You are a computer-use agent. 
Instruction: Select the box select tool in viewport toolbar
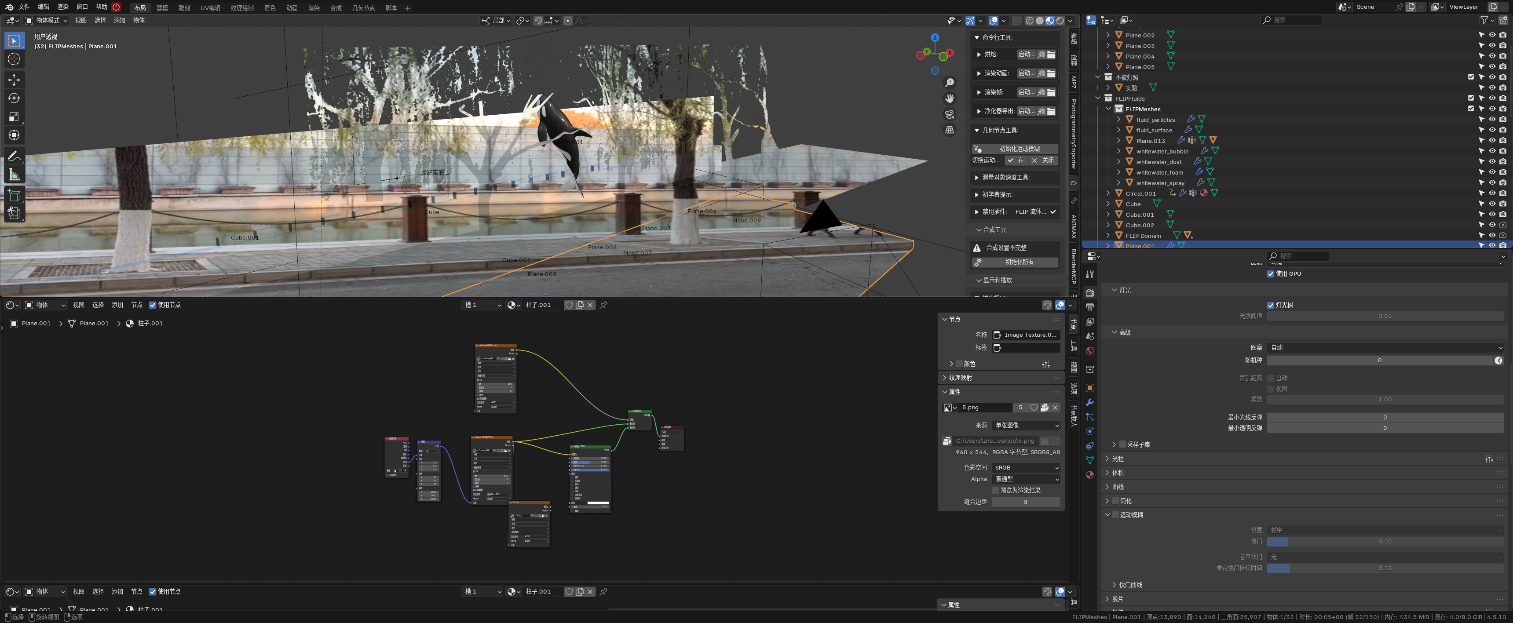tap(14, 40)
